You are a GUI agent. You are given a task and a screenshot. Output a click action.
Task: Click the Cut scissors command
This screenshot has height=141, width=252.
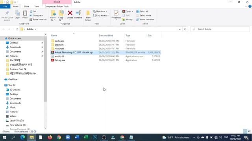(x=33, y=11)
